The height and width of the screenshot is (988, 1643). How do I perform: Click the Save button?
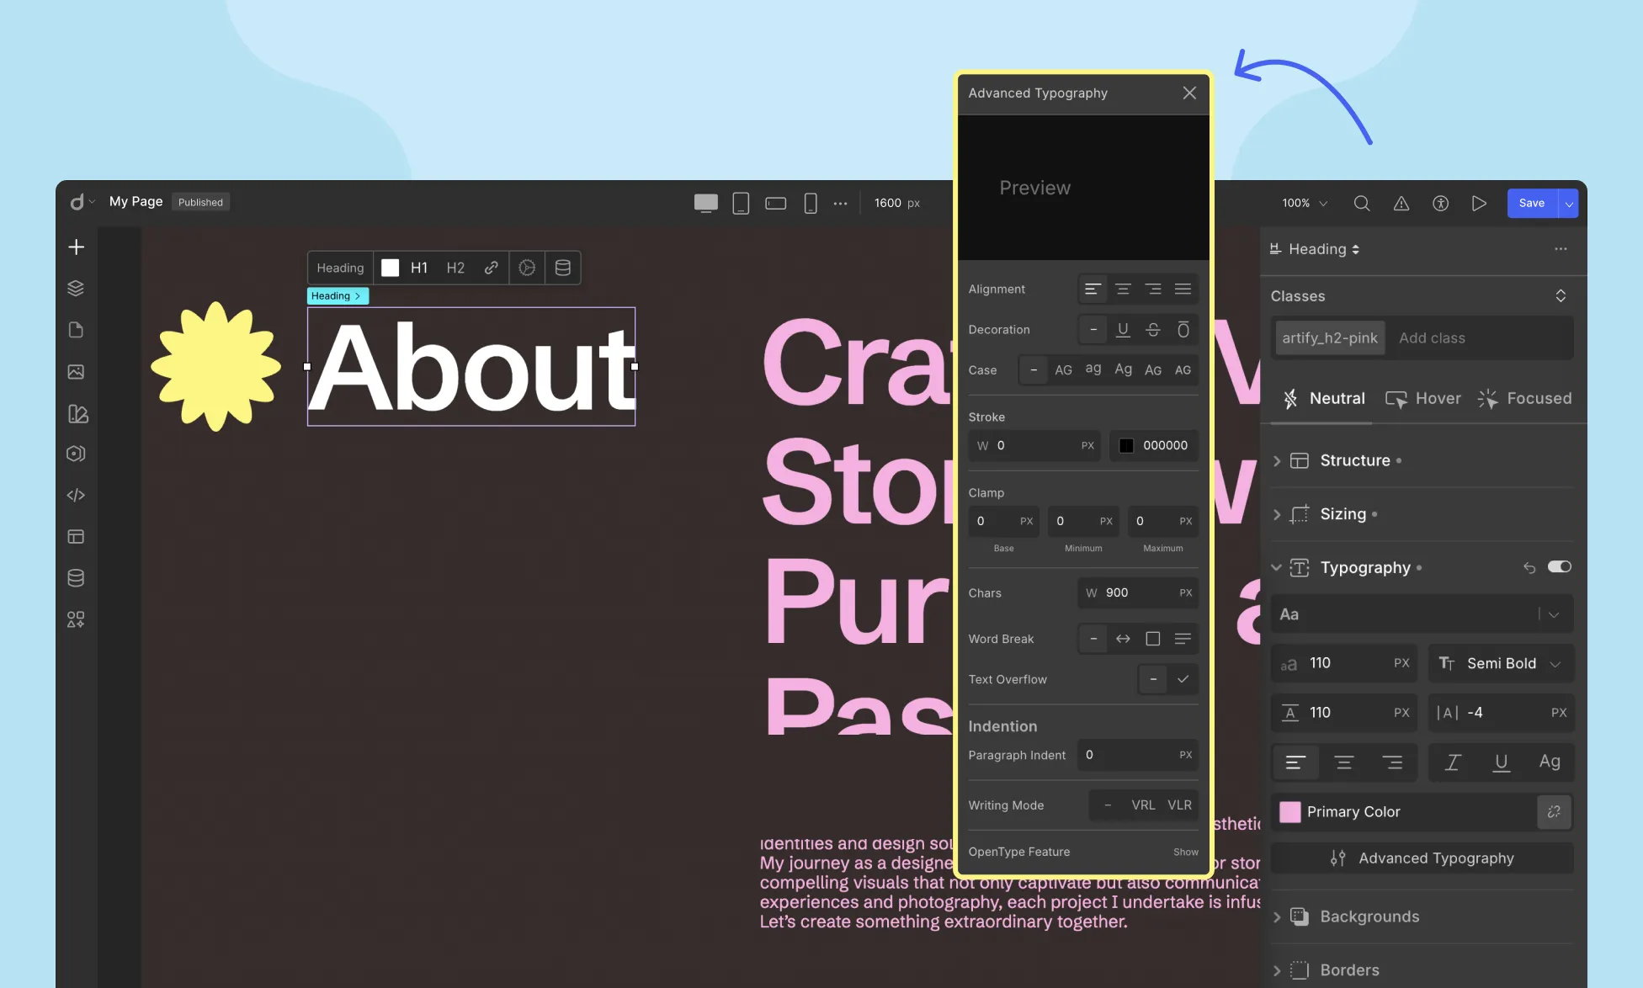click(x=1532, y=203)
